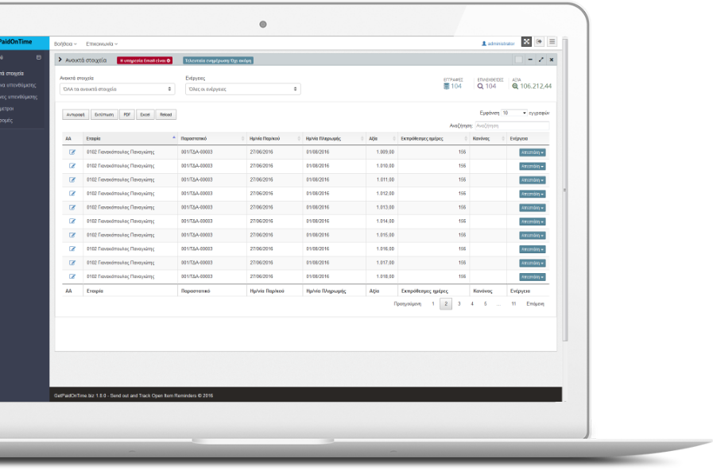
Task: Open the hamburger menu icon at top right
Action: click(552, 42)
